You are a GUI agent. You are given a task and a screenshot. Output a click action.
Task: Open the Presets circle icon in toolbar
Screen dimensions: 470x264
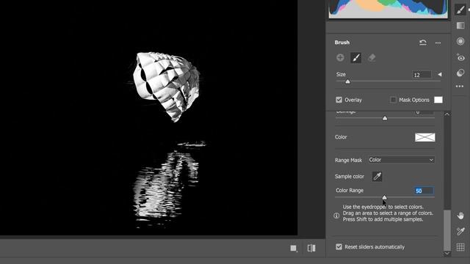pyautogui.click(x=460, y=73)
